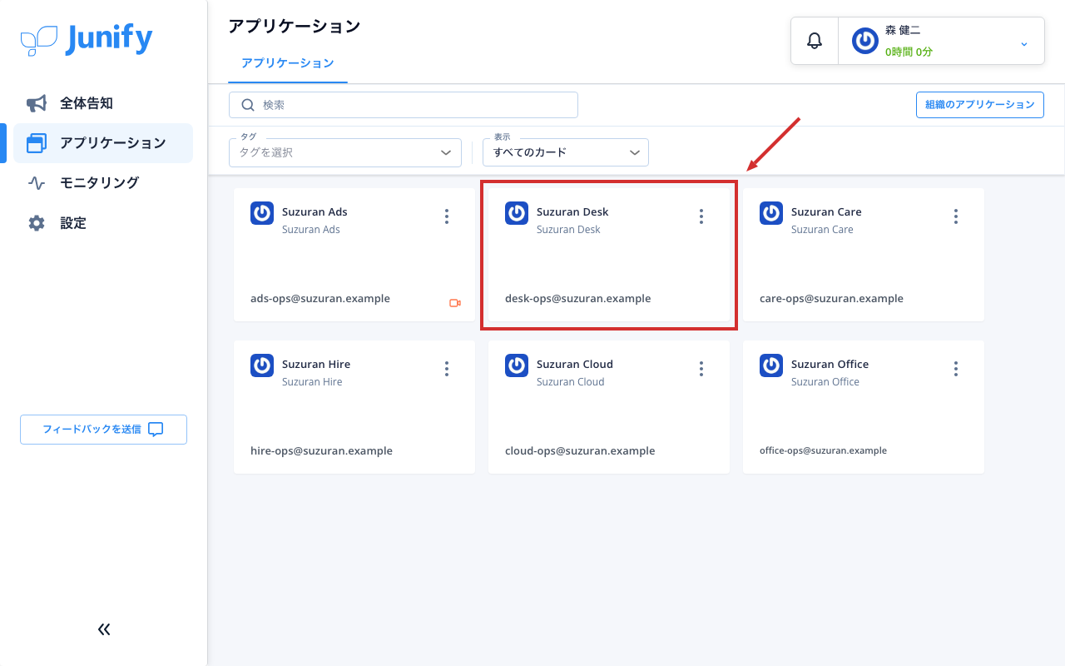Open Suzuran Ads card options menu
The image size is (1065, 666).
tap(447, 216)
